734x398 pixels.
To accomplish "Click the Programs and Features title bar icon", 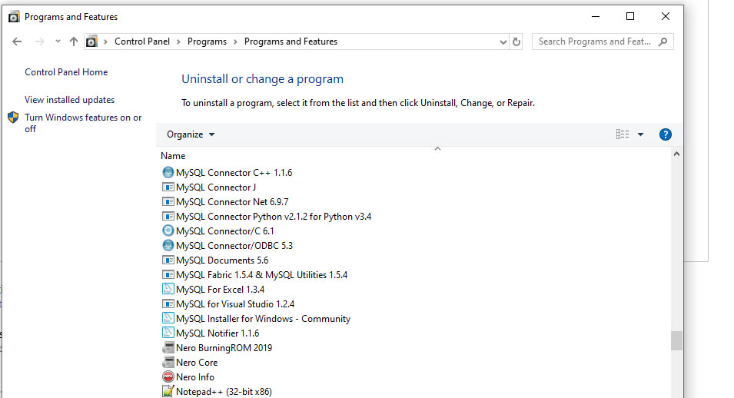I will click(14, 17).
